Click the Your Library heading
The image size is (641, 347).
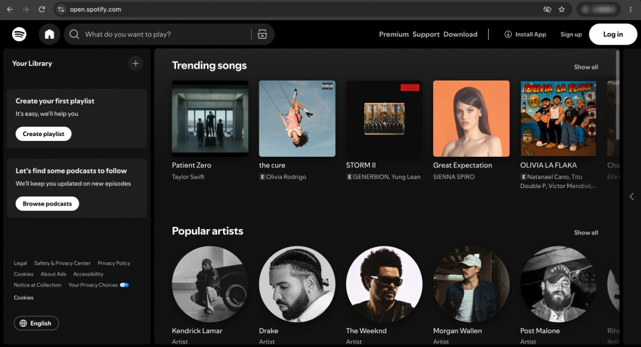pyautogui.click(x=32, y=63)
